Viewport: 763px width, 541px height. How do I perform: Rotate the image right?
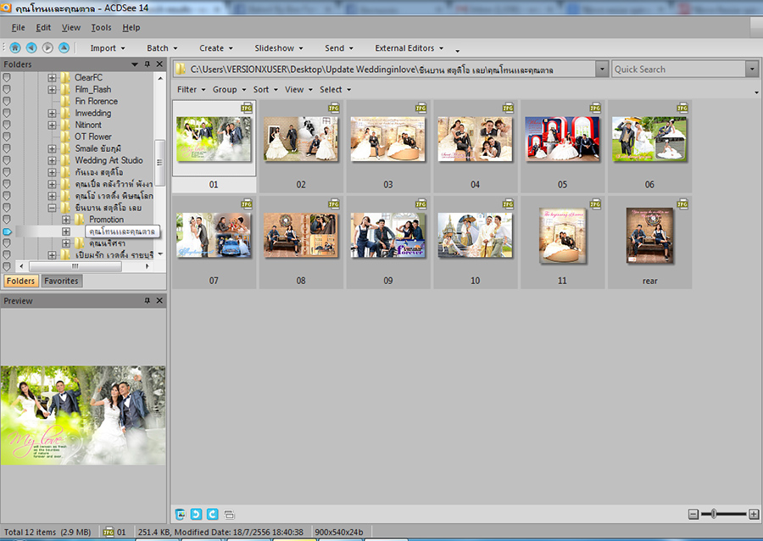213,514
